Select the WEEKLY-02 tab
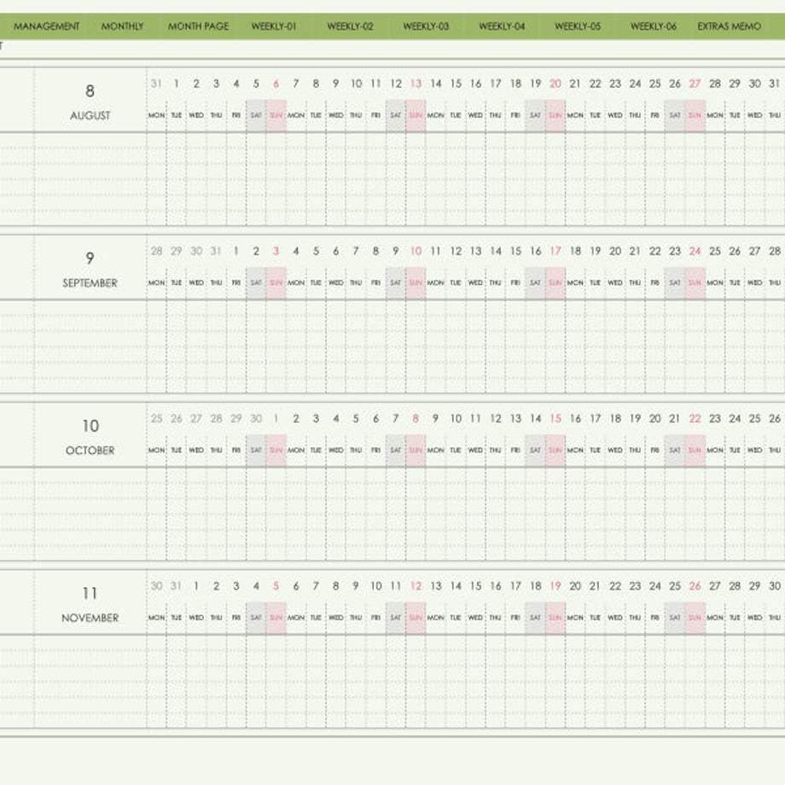The height and width of the screenshot is (785, 785). (350, 26)
